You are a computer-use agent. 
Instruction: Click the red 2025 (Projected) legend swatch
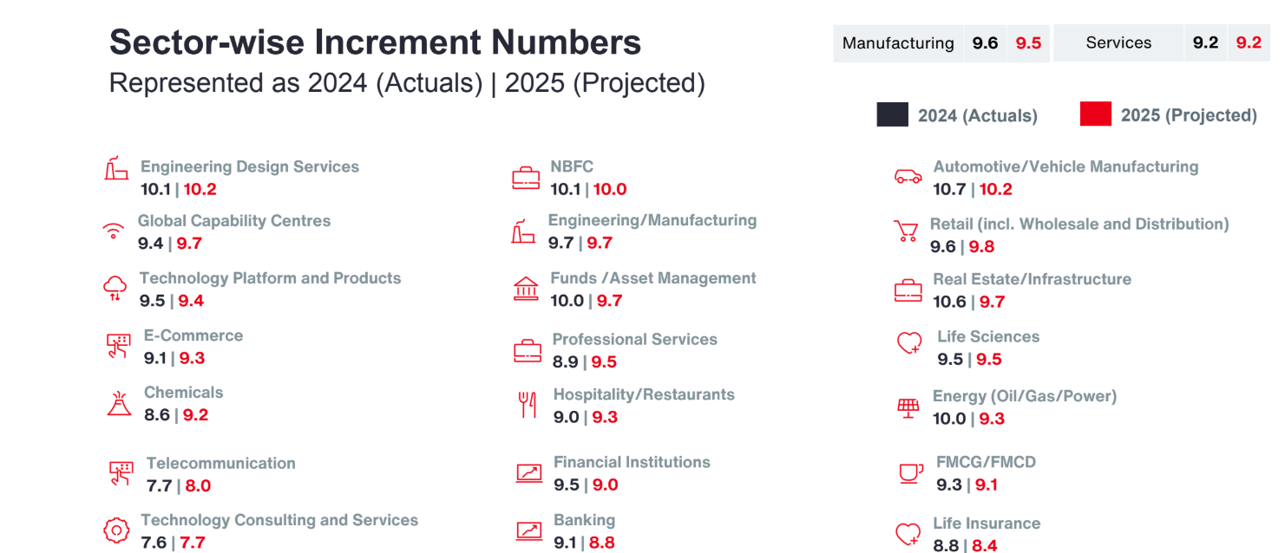(x=1096, y=114)
